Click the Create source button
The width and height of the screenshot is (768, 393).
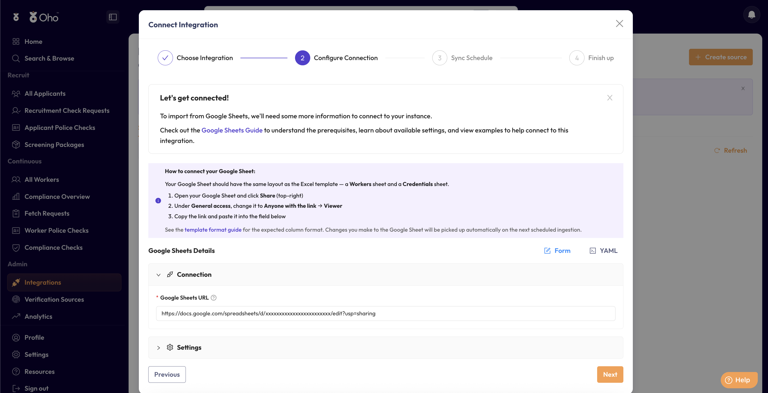point(720,57)
